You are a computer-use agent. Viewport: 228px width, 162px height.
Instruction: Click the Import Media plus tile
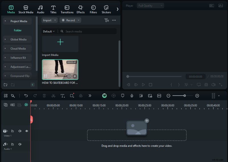tap(60, 44)
